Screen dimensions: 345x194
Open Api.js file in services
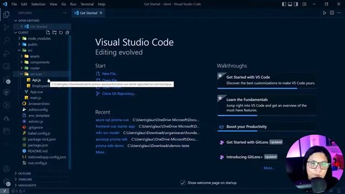coord(37,80)
